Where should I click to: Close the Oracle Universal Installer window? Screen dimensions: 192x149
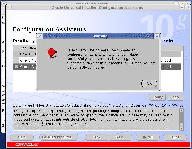(x=187, y=7)
